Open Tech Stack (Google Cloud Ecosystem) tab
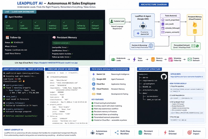 (x=110, y=69)
